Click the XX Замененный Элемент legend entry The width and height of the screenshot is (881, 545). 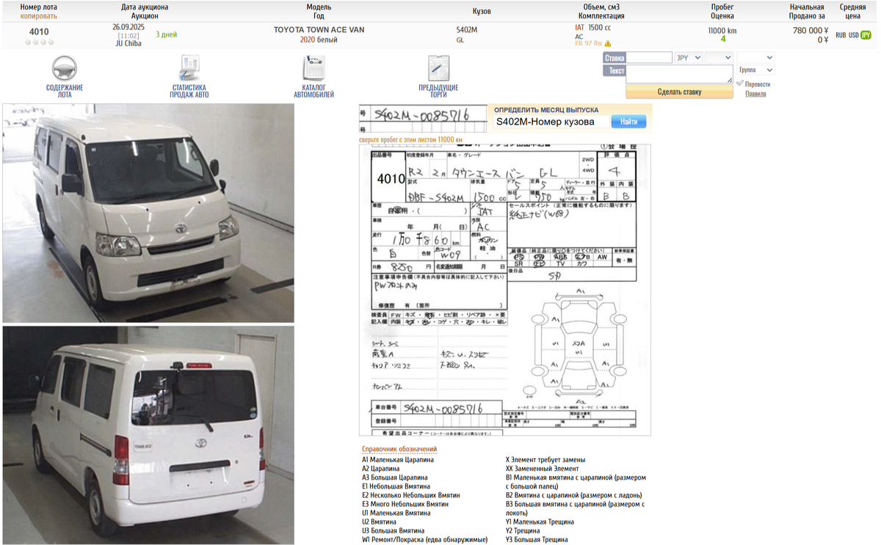coord(542,469)
